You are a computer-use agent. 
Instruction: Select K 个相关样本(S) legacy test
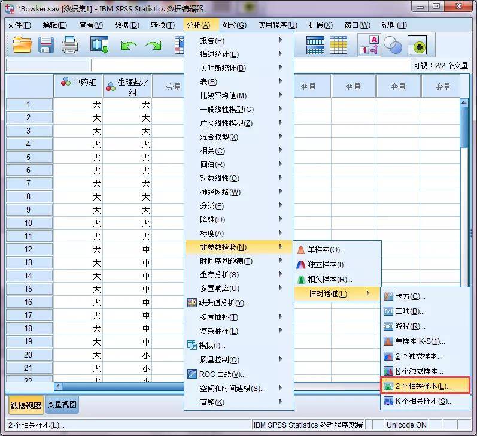point(425,401)
